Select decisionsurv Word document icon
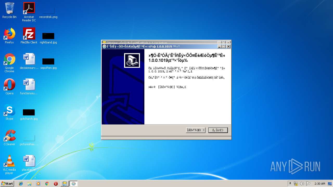Screen dimensions: 333x187 [x=29, y=61]
